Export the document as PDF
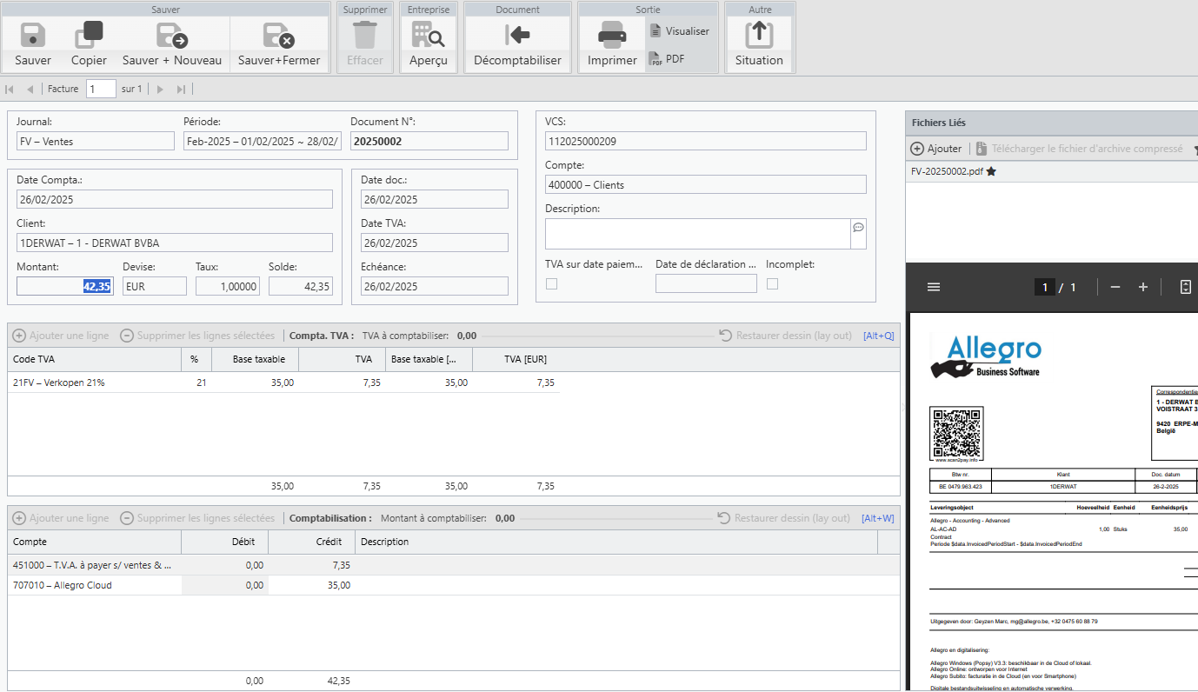The height and width of the screenshot is (692, 1198). click(x=668, y=59)
